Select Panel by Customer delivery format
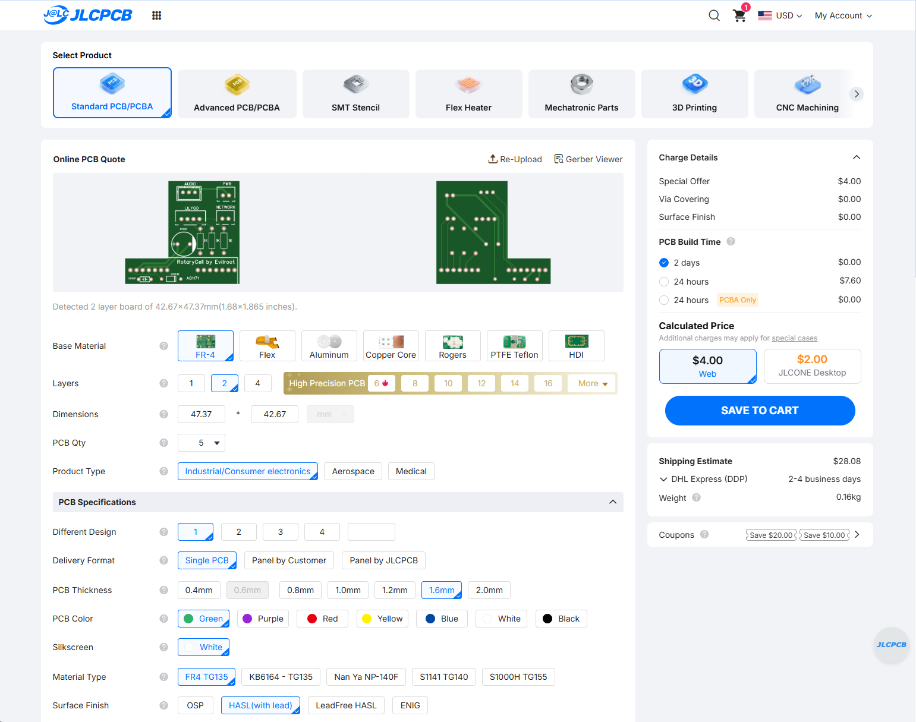Viewport: 916px width, 722px height. pos(289,560)
